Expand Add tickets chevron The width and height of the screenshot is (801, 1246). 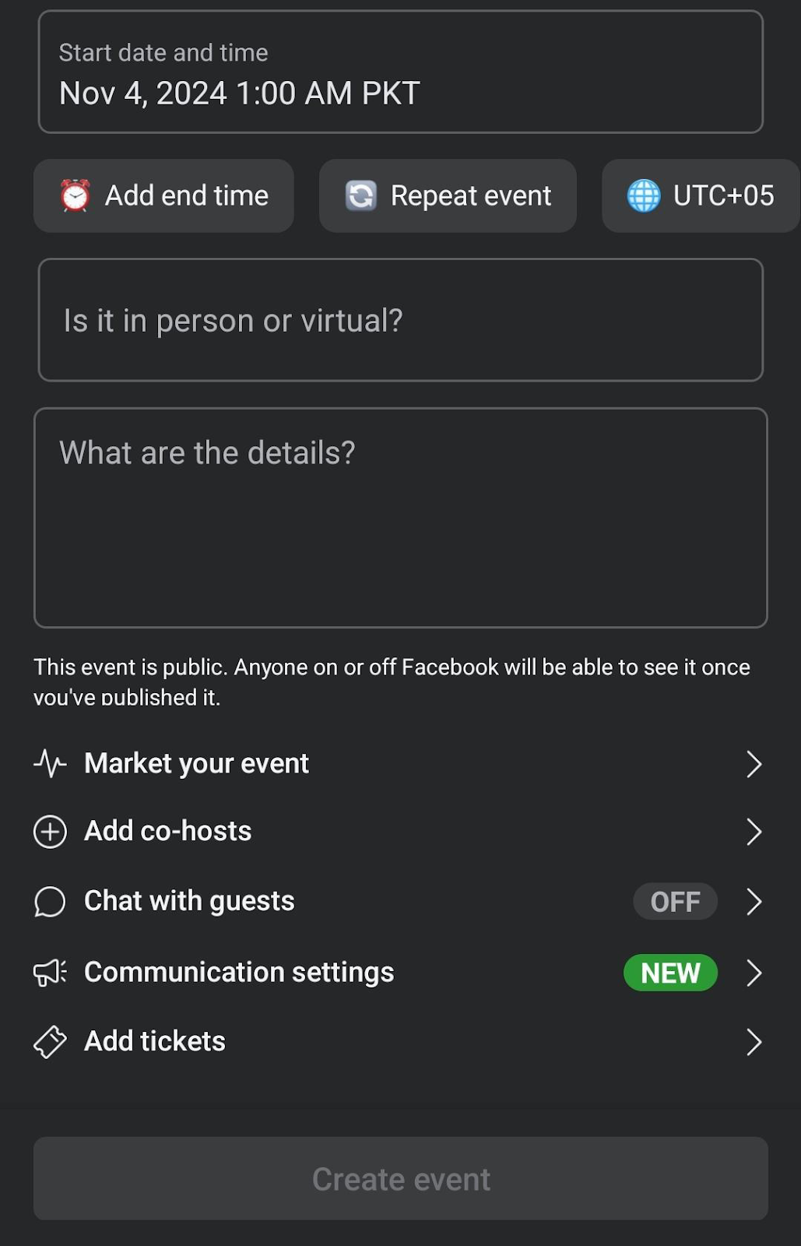(753, 1041)
